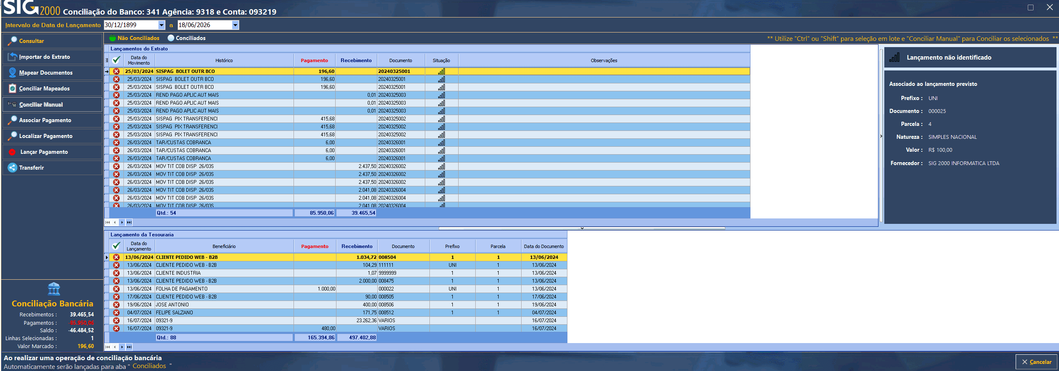Screen dimensions: 1059x371
Task: Collapse the right details panel with the side arrow
Action: (881, 136)
